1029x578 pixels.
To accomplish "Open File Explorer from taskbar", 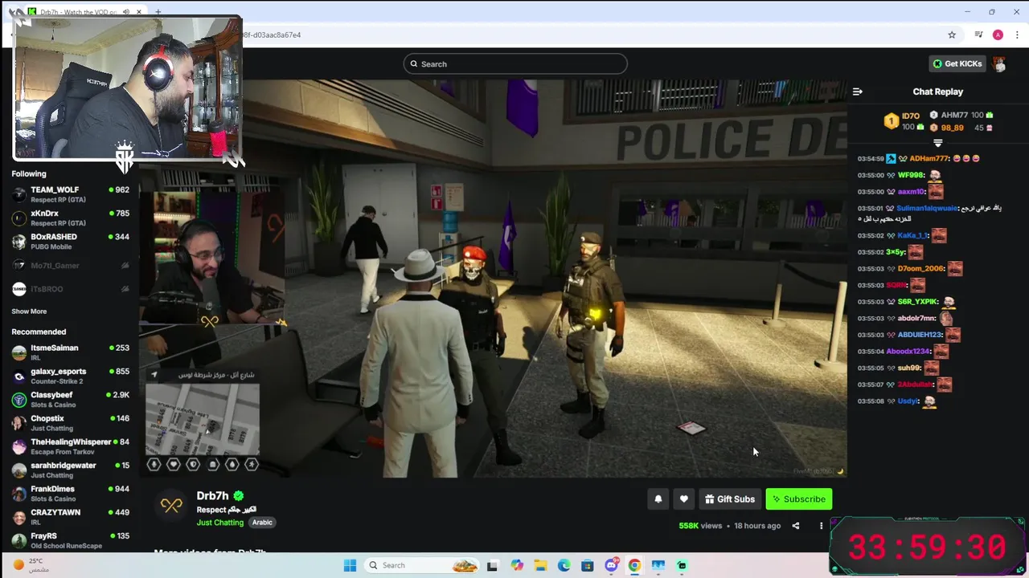I will coord(540,565).
